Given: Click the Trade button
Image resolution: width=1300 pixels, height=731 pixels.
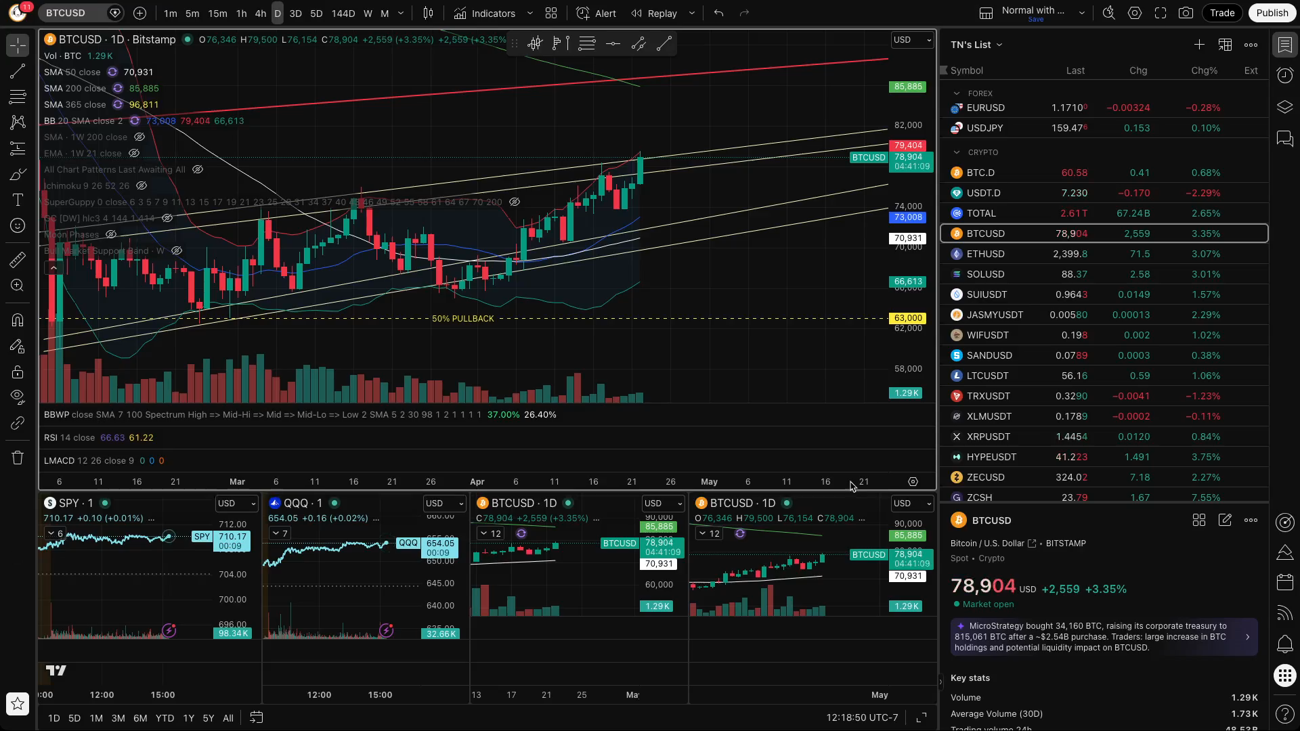Looking at the screenshot, I should click(1222, 13).
